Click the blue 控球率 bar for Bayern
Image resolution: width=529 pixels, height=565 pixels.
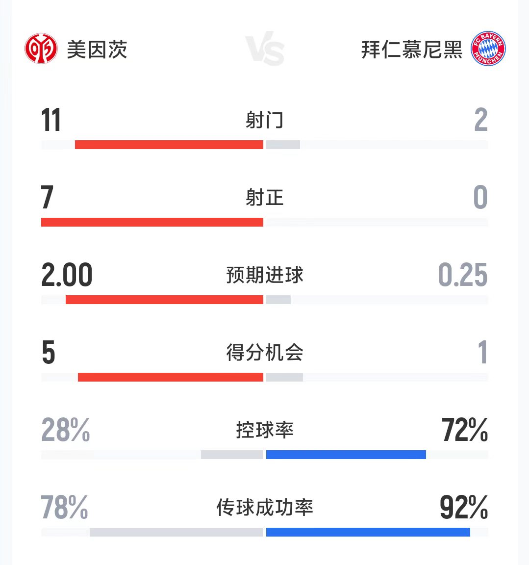click(x=346, y=455)
